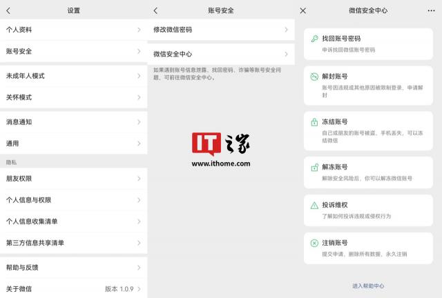The height and width of the screenshot is (298, 442).
Task: Close the 微信安全中心 page with X icon
Action: pyautogui.click(x=303, y=10)
